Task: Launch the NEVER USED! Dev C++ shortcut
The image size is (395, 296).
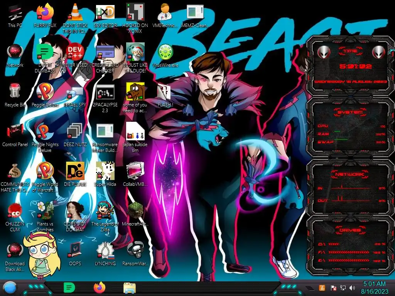Action: click(75, 55)
